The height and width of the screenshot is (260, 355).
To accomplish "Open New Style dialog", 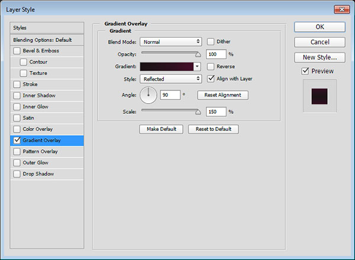I will pyautogui.click(x=319, y=57).
